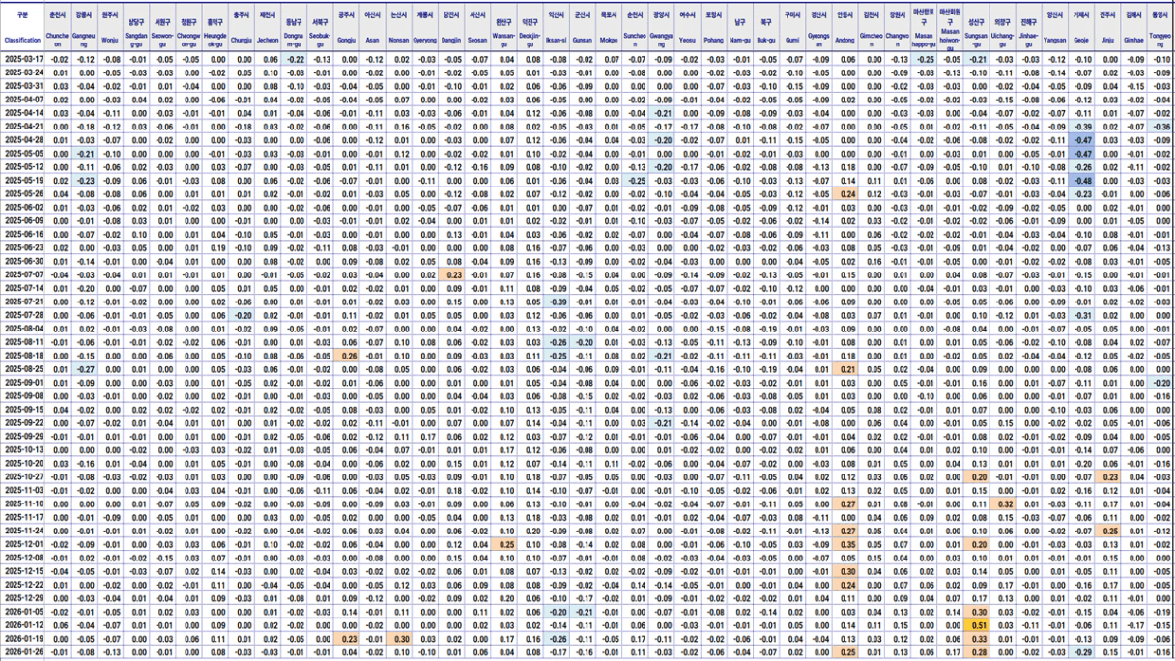This screenshot has width=1175, height=661.
Task: Click the -0.22 Dongnam-gu value on 2025-03-17
Action: pyautogui.click(x=296, y=60)
